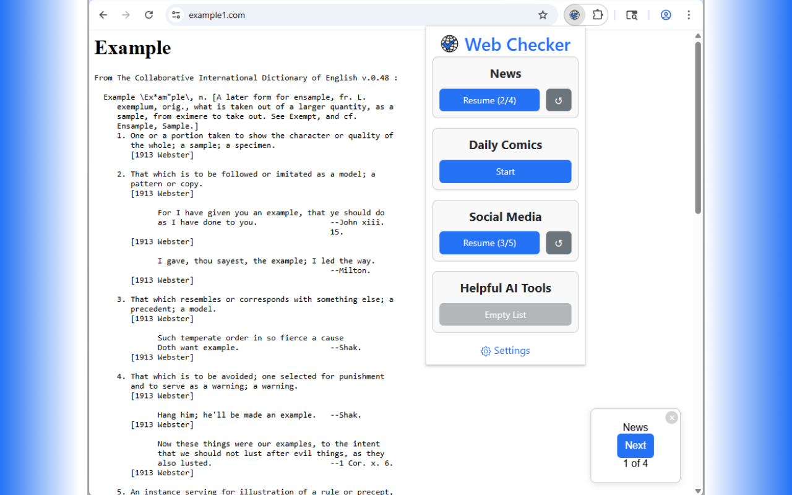Viewport: 792px width, 495px height.
Task: Start the Daily Comics checker
Action: pyautogui.click(x=505, y=171)
